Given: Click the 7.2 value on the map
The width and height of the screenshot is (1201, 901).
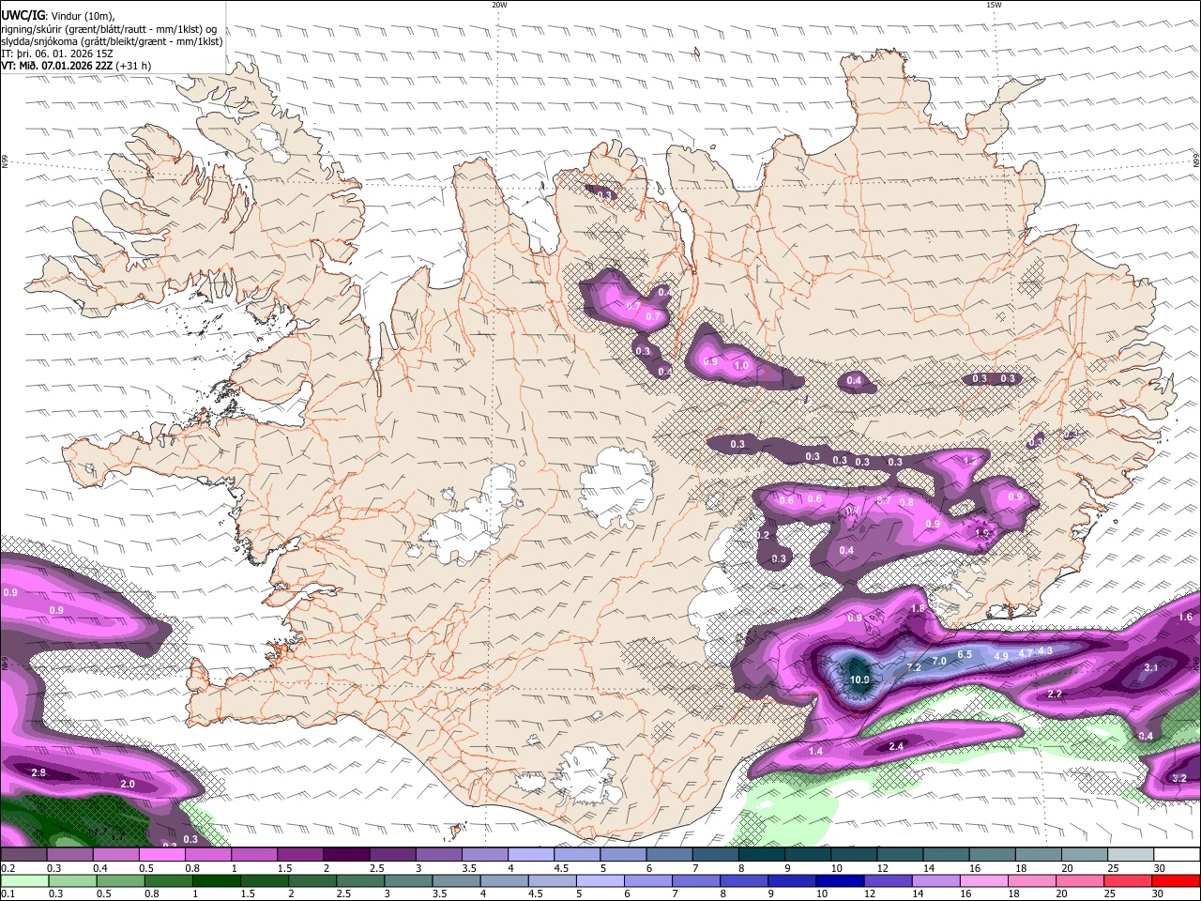Looking at the screenshot, I should [915, 667].
